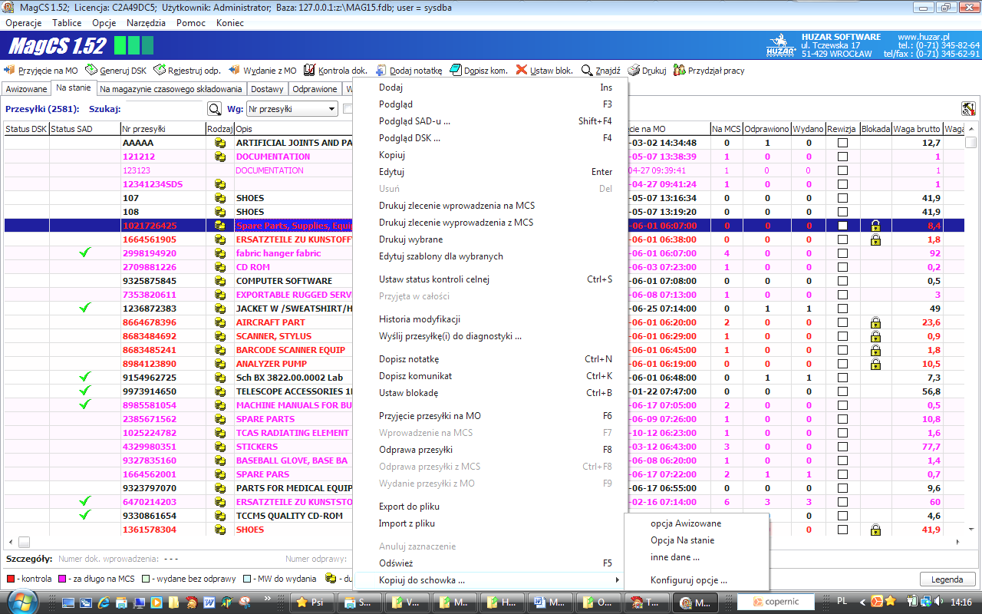
Task: Click PL language indicator in taskbar
Action: point(841,602)
